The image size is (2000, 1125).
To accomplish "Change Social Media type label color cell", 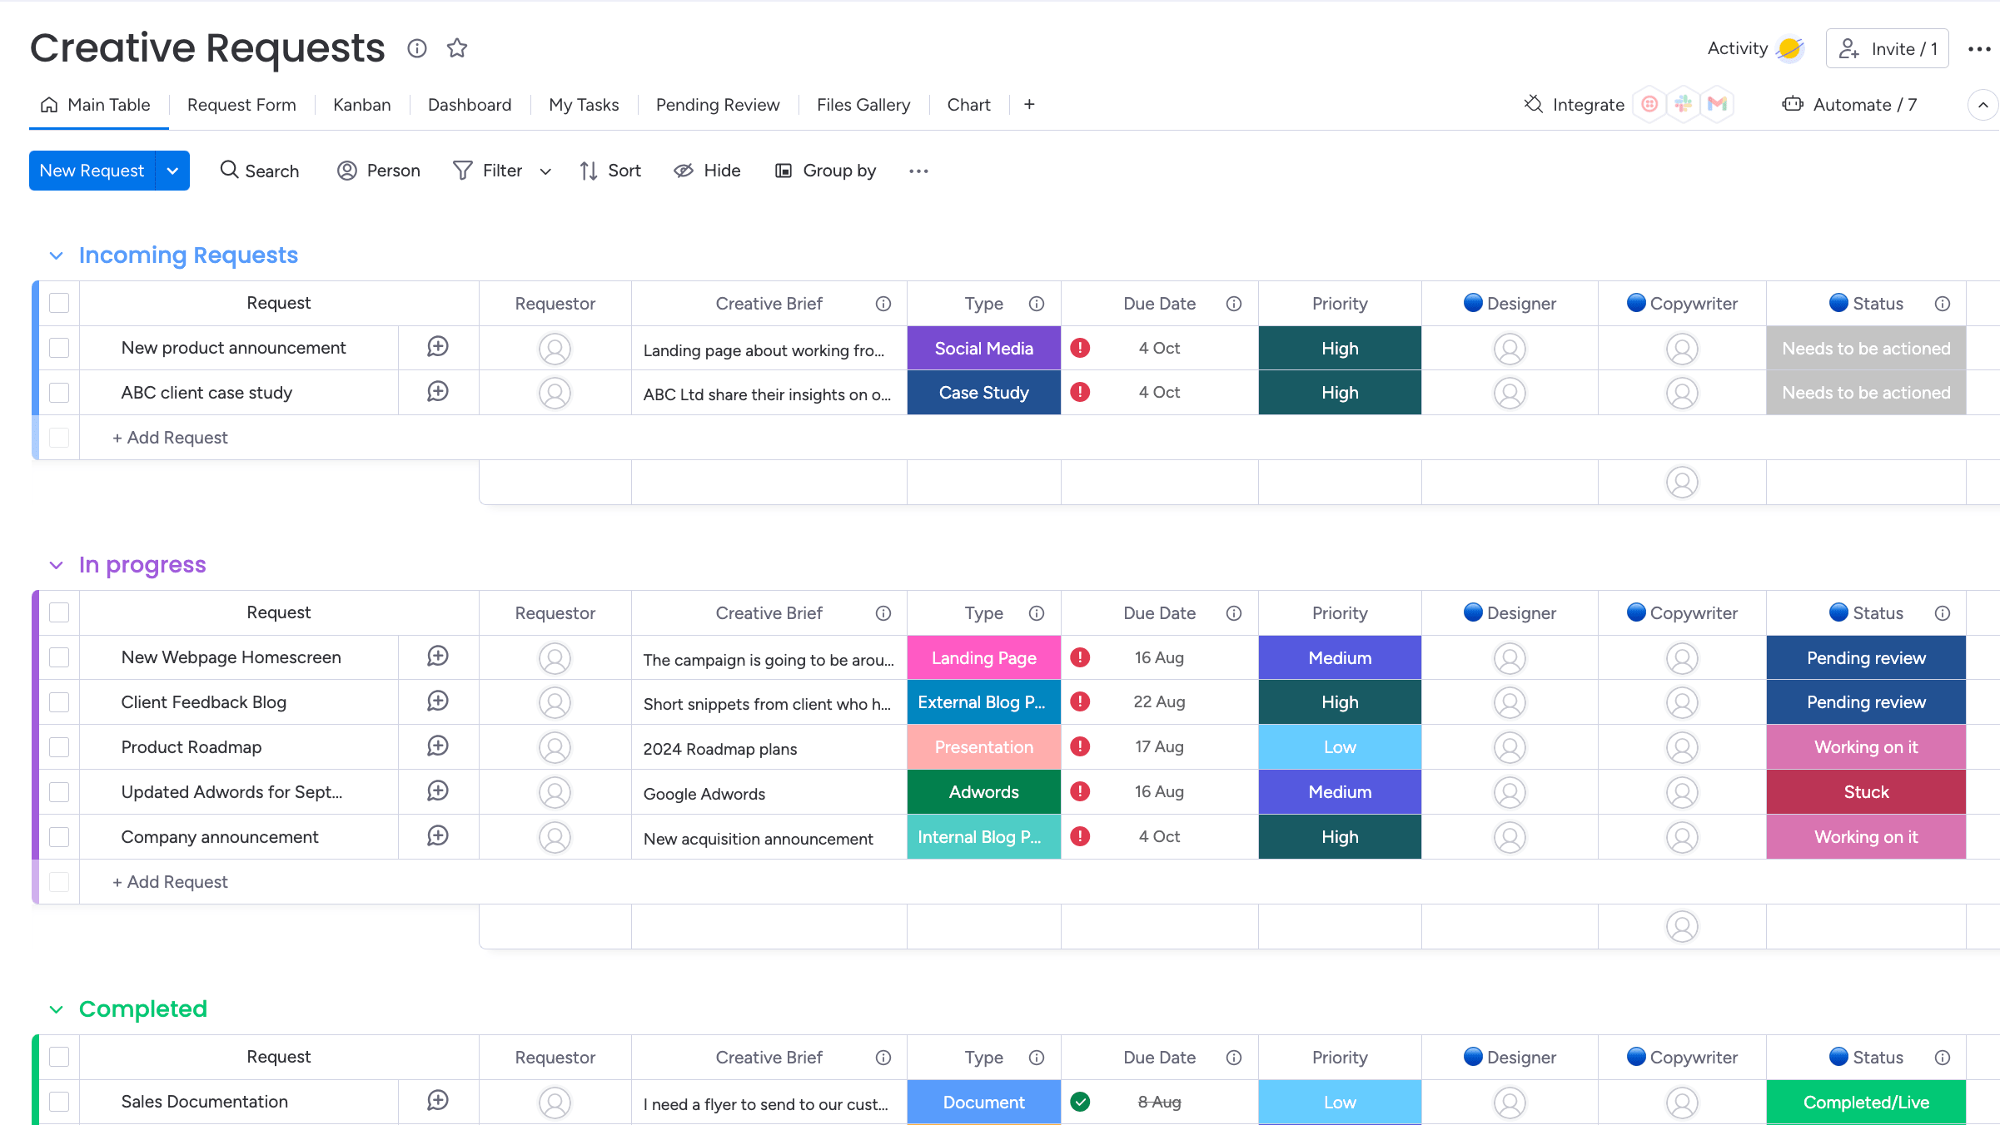I will coord(983,348).
